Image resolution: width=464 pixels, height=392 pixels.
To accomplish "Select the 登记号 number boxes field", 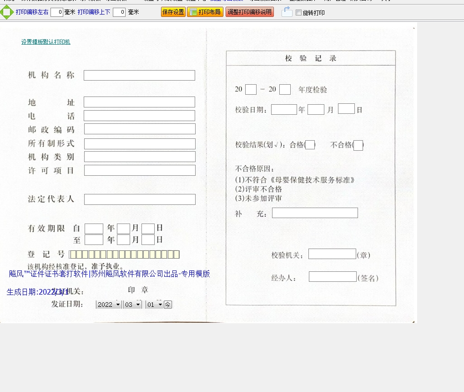I will (x=125, y=255).
